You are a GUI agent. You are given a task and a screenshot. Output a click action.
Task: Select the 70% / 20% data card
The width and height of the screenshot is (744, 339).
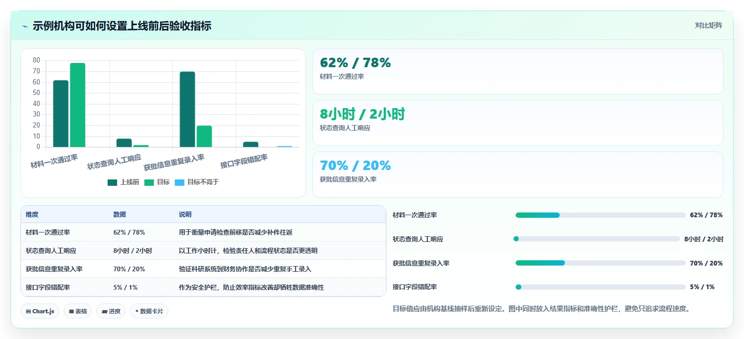point(518,174)
